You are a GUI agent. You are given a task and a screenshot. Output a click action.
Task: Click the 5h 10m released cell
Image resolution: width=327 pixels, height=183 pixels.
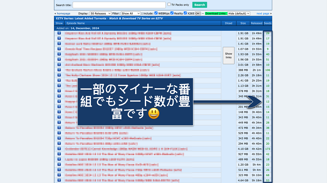pos(256,175)
